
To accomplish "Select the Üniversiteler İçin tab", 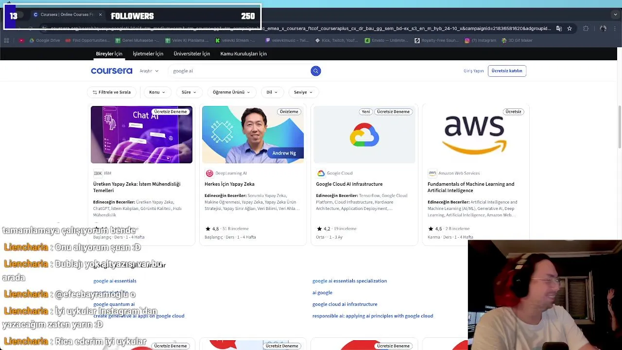I will (x=191, y=53).
